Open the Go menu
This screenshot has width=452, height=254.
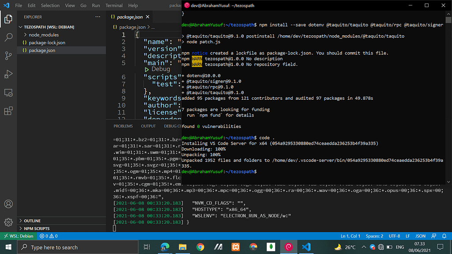pos(83,5)
